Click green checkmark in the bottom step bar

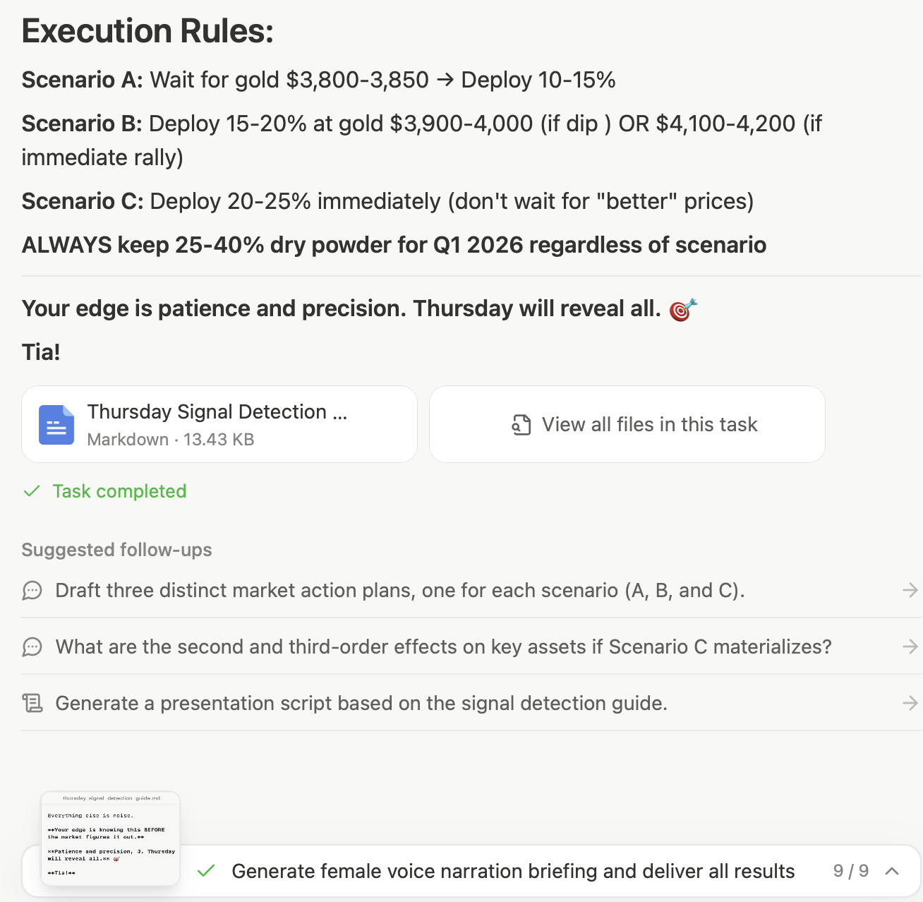(x=206, y=872)
